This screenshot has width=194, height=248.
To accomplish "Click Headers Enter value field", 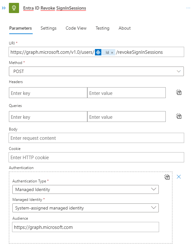I will click(126, 93).
